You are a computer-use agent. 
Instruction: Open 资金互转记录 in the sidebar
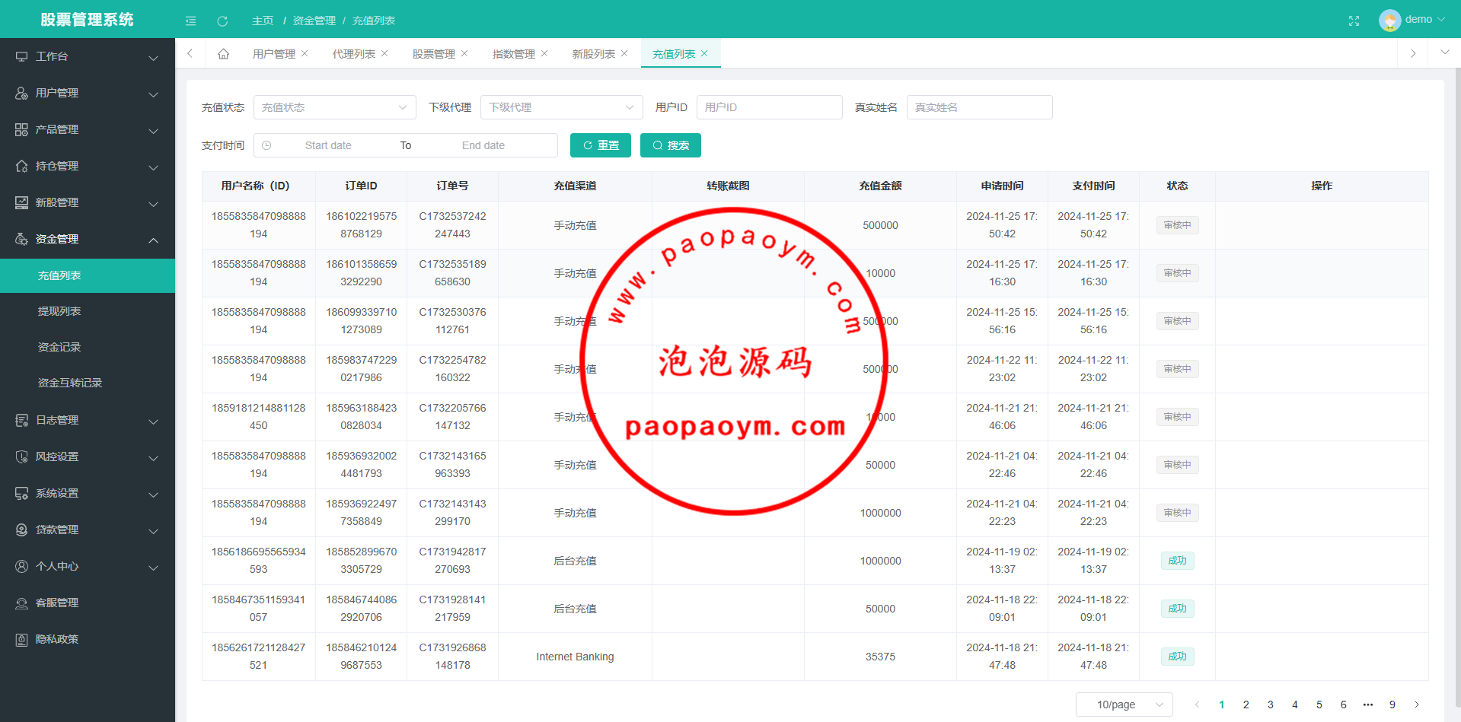(88, 383)
